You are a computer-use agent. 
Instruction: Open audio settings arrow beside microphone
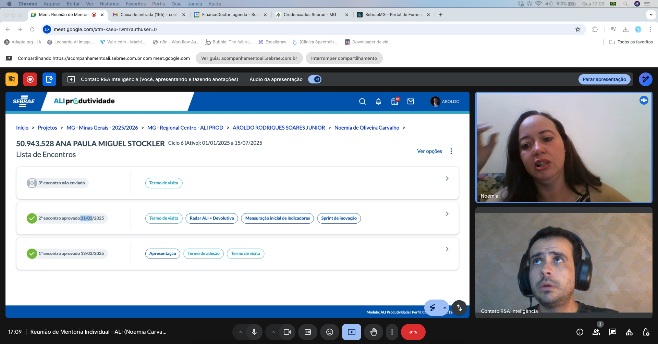[x=240, y=332]
